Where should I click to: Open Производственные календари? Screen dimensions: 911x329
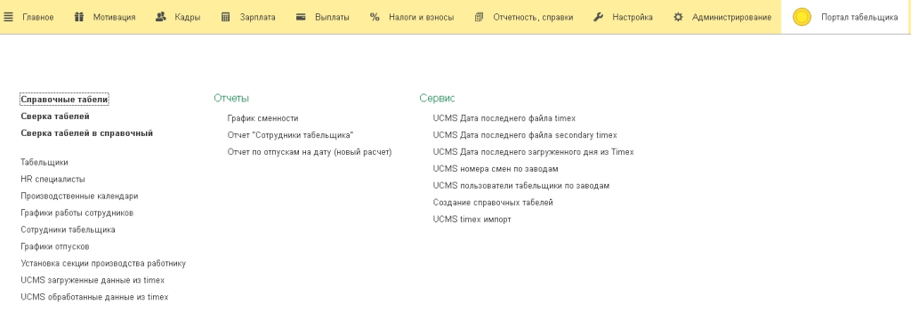pyautogui.click(x=79, y=197)
